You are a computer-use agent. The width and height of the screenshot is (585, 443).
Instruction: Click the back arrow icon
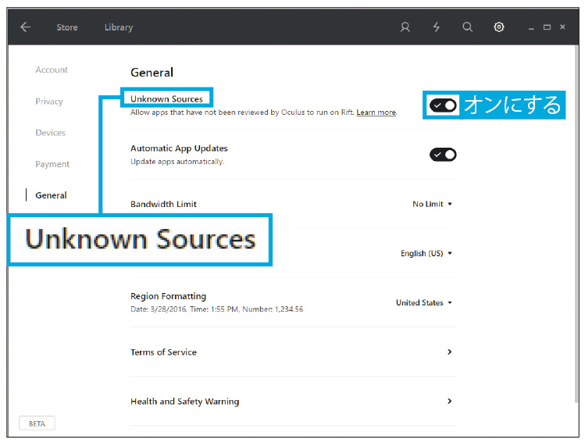tap(25, 27)
